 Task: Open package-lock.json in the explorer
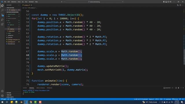coord(13,40)
